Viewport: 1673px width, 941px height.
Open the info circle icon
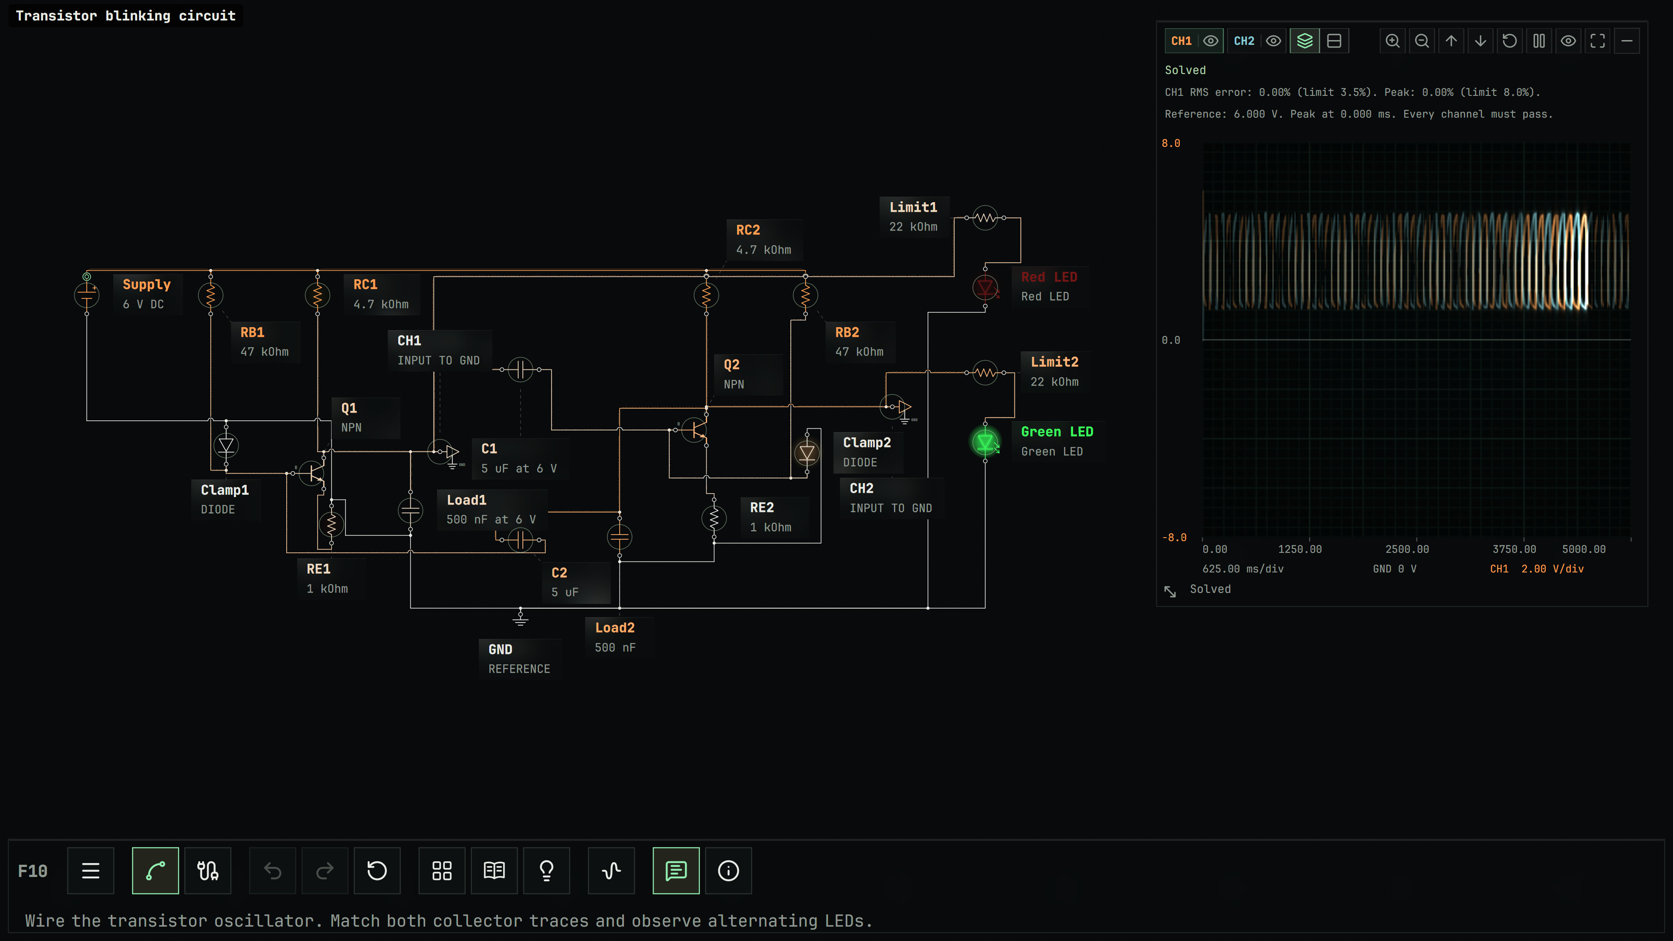(x=729, y=870)
